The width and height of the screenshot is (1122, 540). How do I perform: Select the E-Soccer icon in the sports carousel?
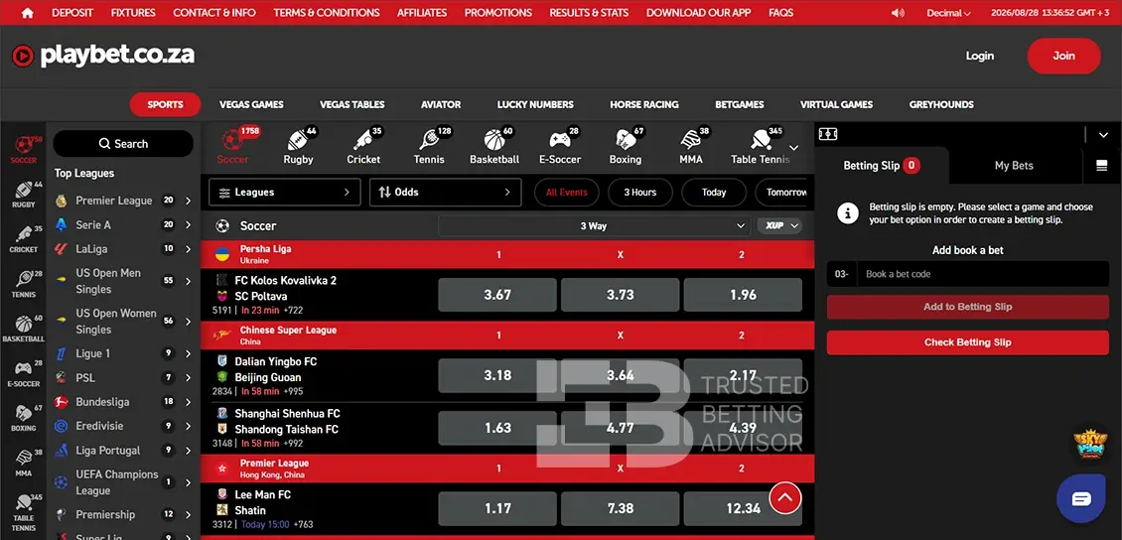tap(560, 140)
